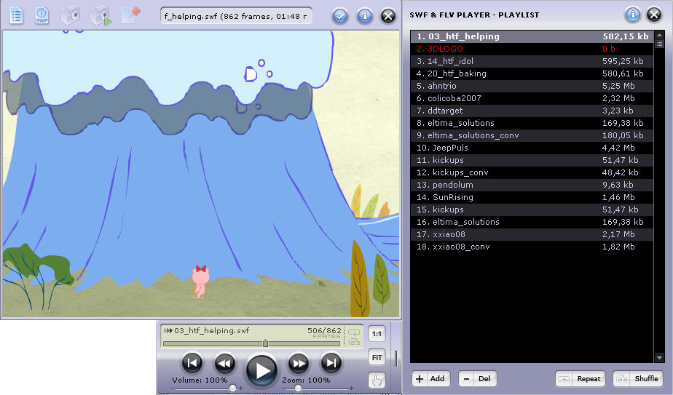Screen dimensions: 673x395
Task: Click the playlist scrollbar thumb
Action: 659,44
